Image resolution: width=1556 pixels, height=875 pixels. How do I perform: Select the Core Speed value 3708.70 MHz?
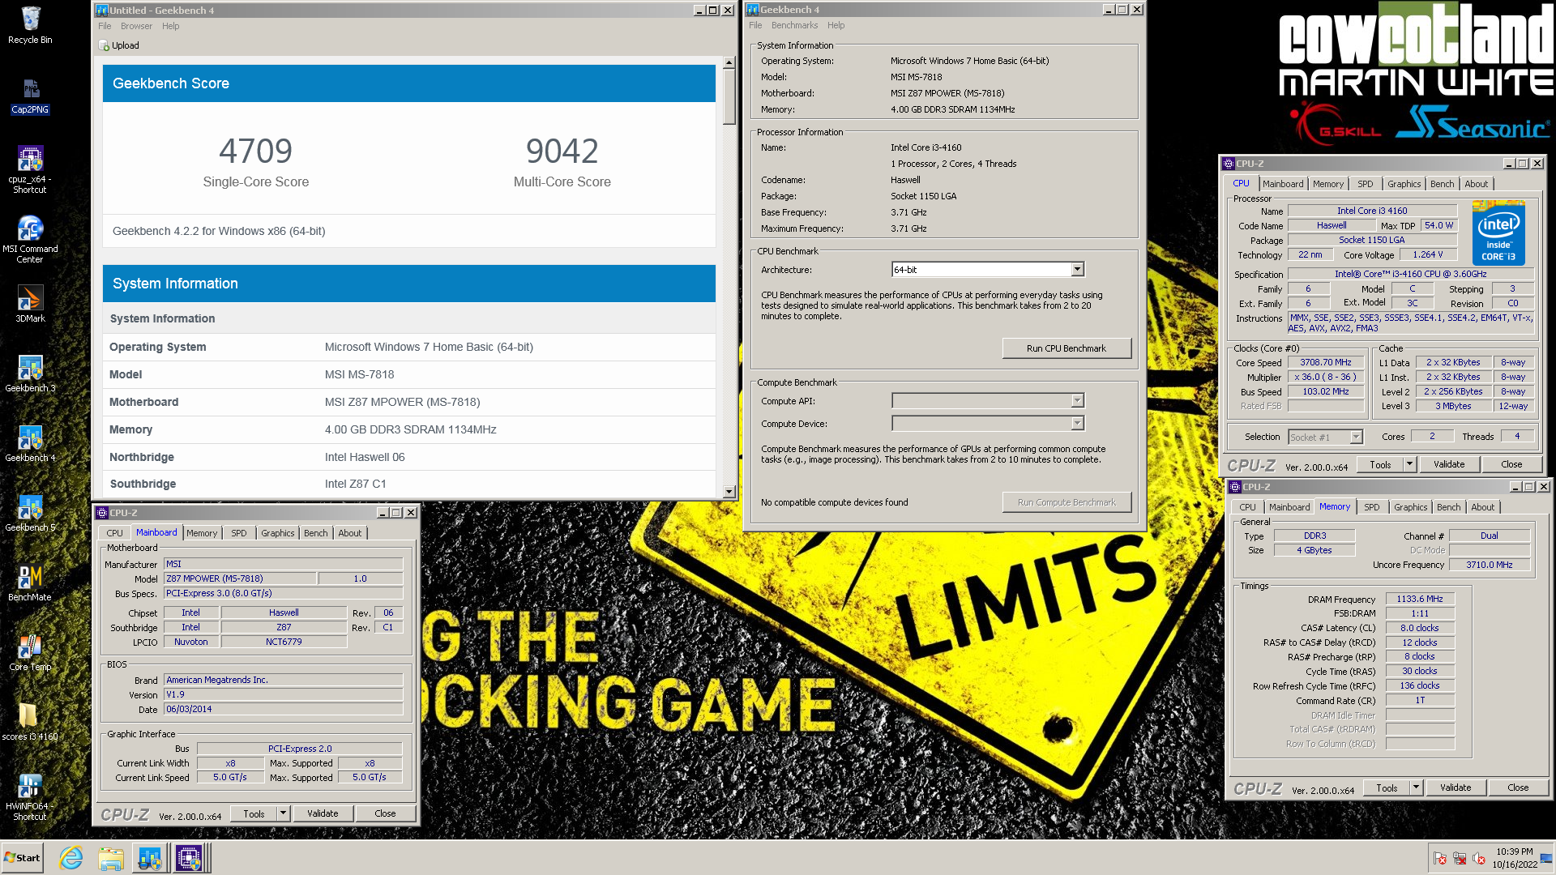click(x=1326, y=363)
